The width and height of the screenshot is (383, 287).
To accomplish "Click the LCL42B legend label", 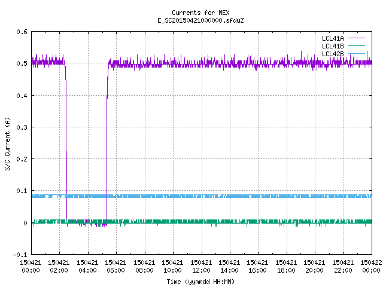I will click(x=333, y=54).
